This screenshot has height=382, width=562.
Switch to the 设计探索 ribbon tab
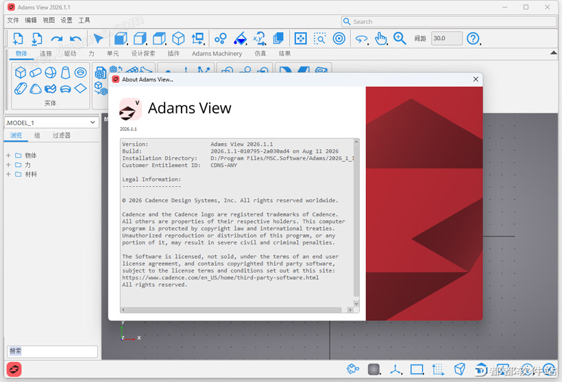(143, 53)
